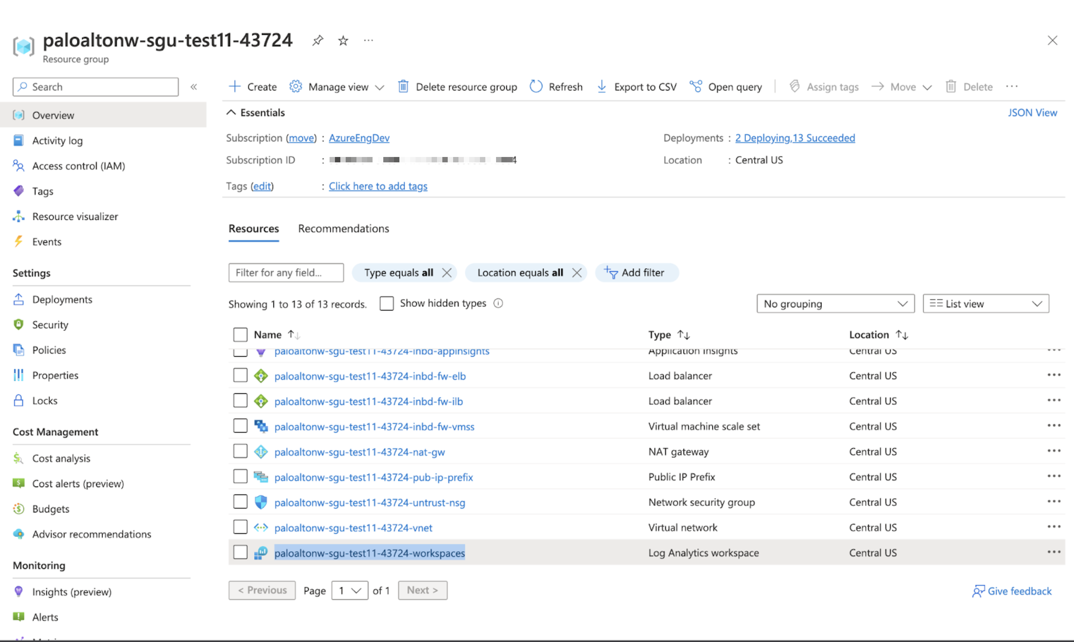Collapse the left sidebar menu
The image size is (1074, 642).
click(194, 87)
